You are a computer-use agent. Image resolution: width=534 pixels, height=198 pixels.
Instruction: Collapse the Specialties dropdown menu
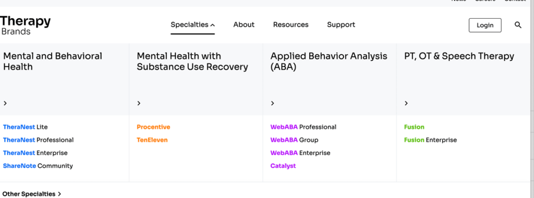pos(193,25)
